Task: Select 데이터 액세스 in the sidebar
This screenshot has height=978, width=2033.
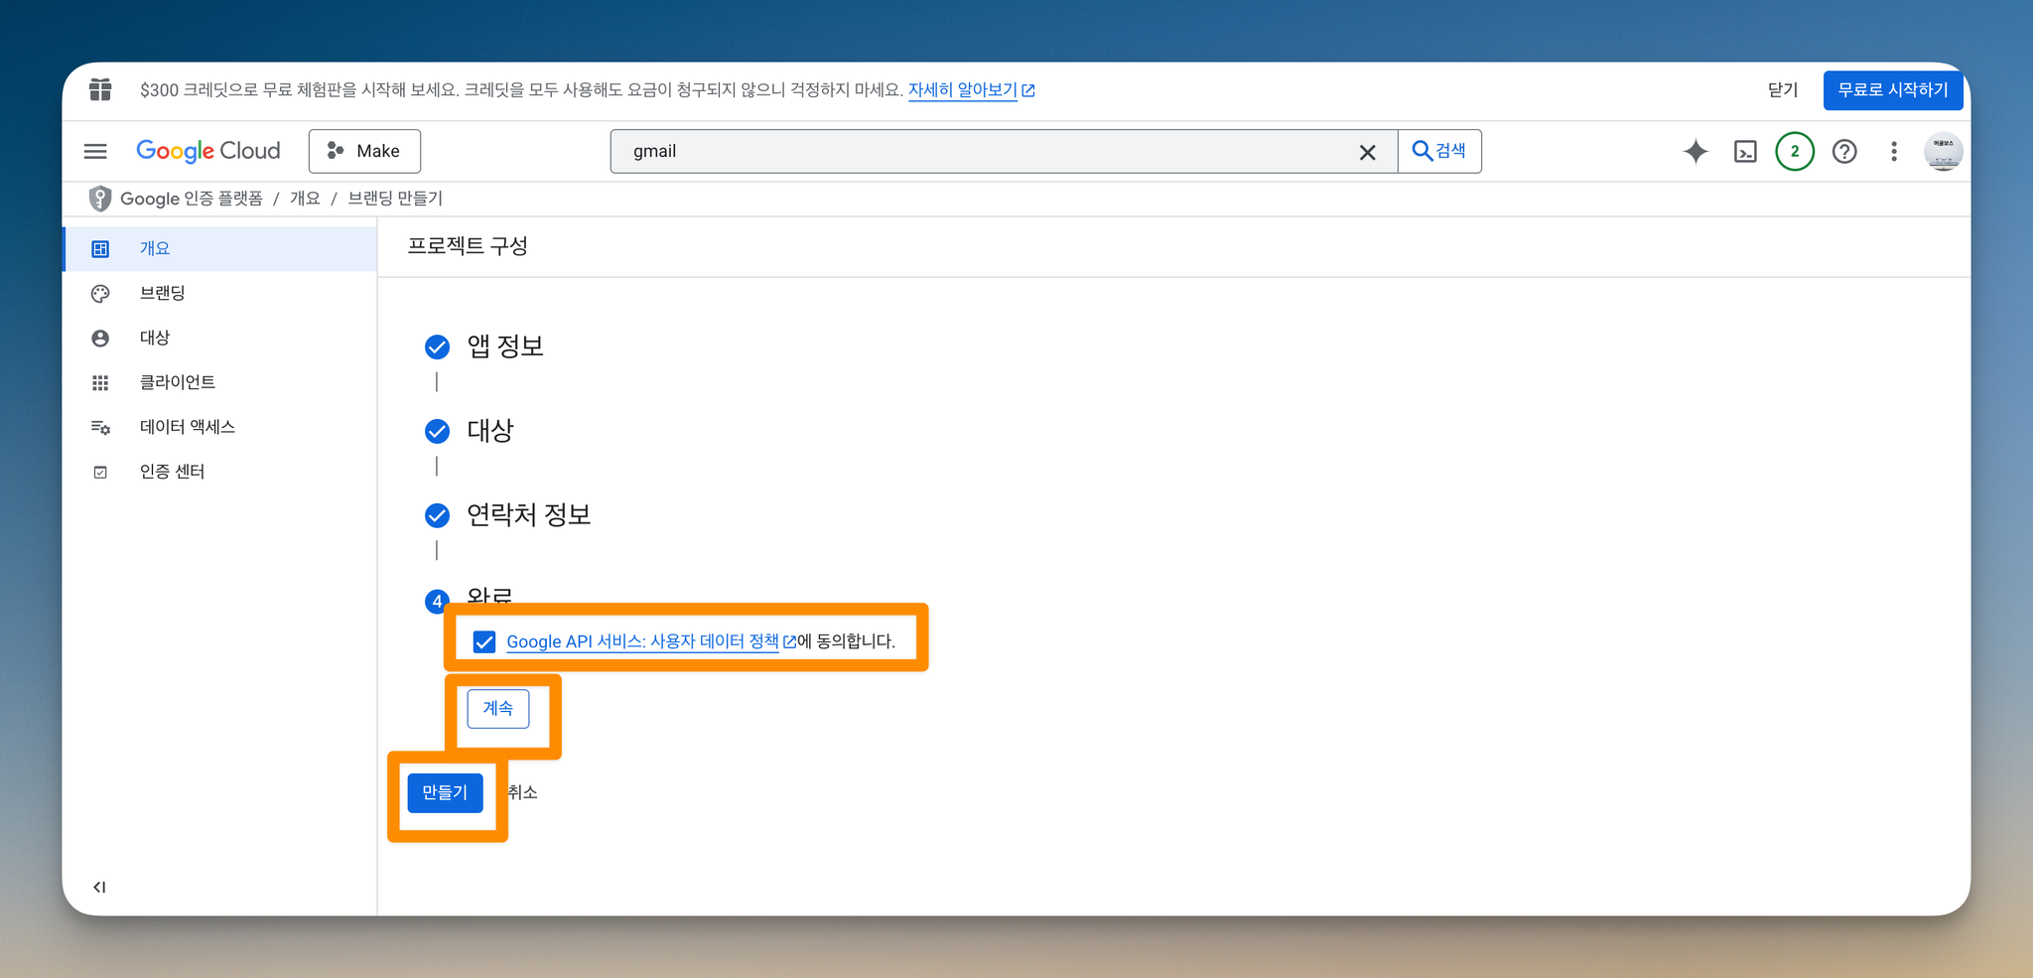Action: click(220, 427)
